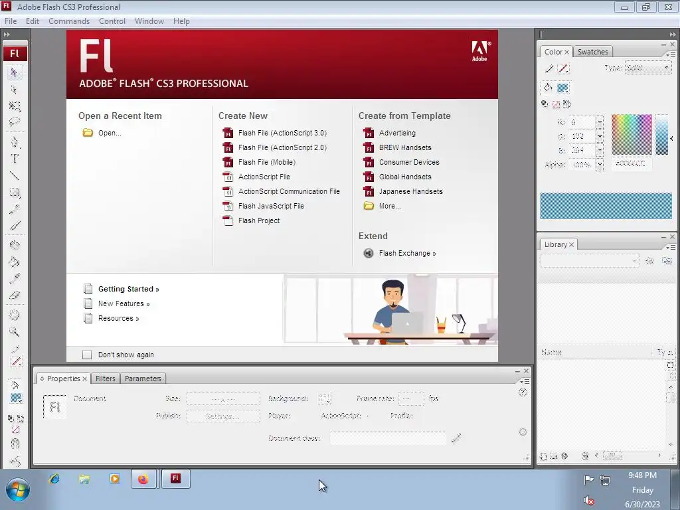
Task: Select the Hand tool
Action: tap(15, 315)
